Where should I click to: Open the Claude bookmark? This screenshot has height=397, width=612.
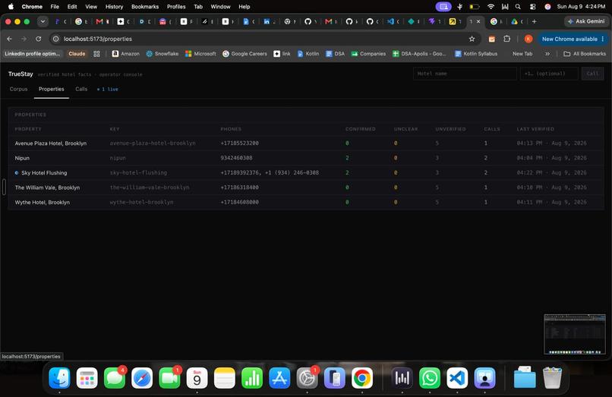coord(77,54)
